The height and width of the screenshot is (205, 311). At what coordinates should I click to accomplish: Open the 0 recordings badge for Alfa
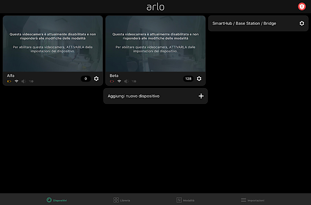(86, 79)
